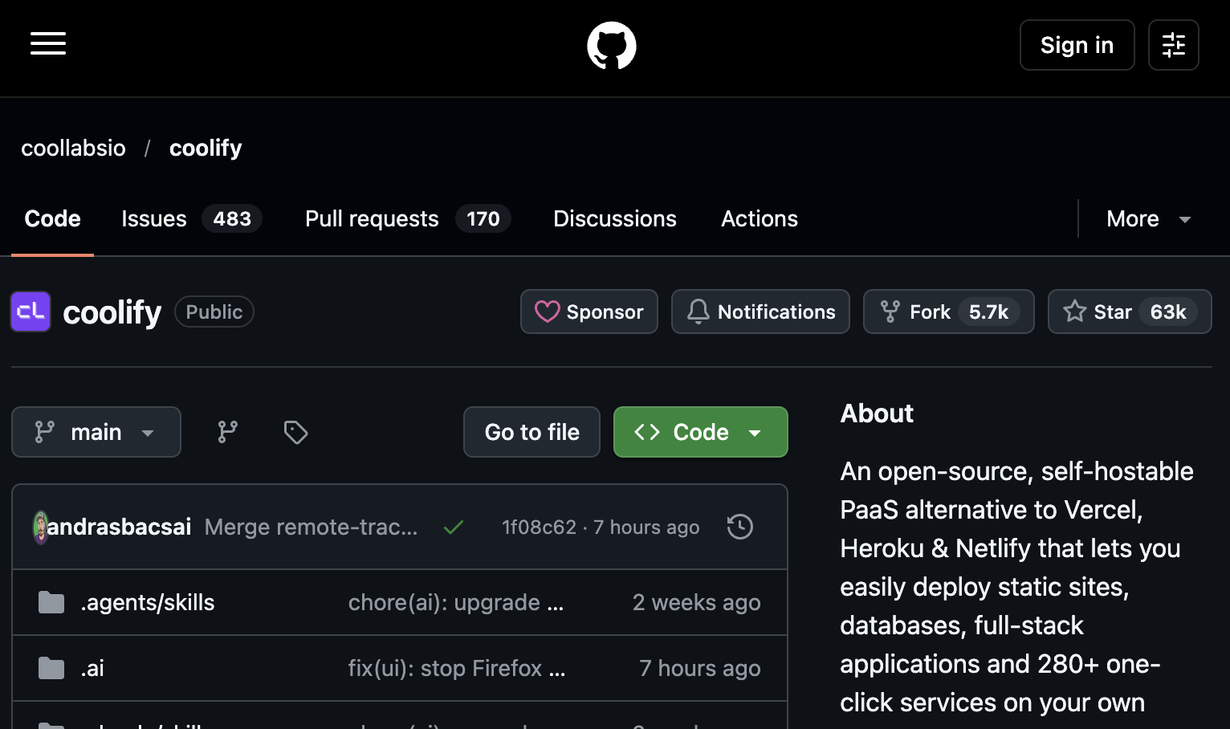
Task: Click the 5.7k fork count
Action: (x=988, y=312)
